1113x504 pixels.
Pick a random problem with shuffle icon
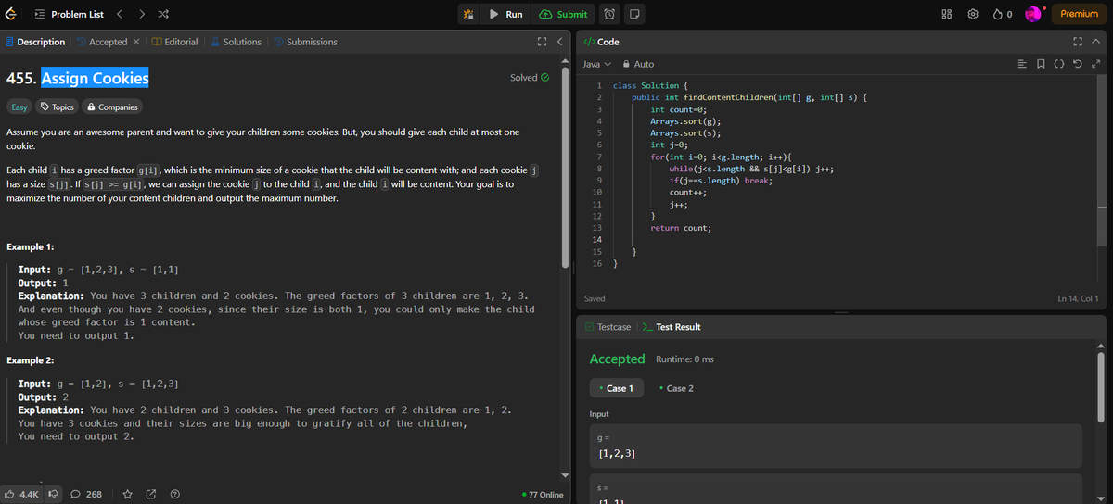163,14
